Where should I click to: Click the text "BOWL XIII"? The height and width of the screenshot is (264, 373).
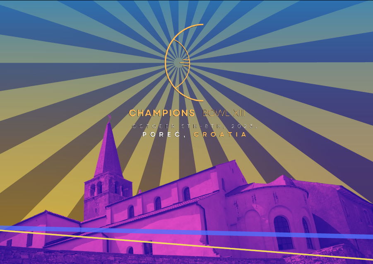224,113
